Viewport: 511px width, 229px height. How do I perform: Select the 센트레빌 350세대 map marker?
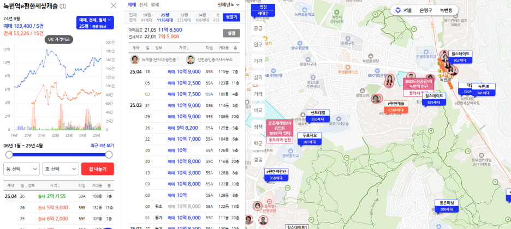(318, 116)
